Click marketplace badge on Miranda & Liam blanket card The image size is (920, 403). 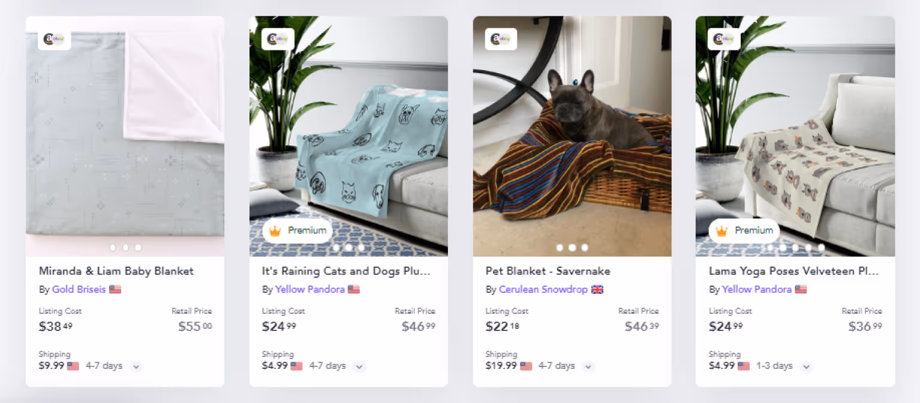[54, 39]
